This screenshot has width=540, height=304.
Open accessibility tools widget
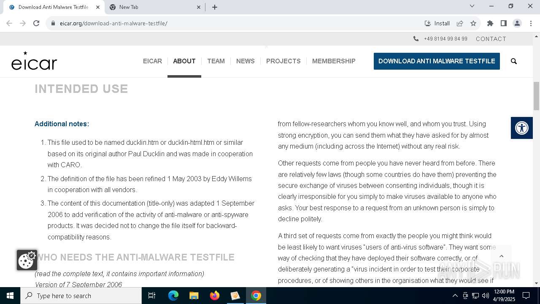[522, 128]
